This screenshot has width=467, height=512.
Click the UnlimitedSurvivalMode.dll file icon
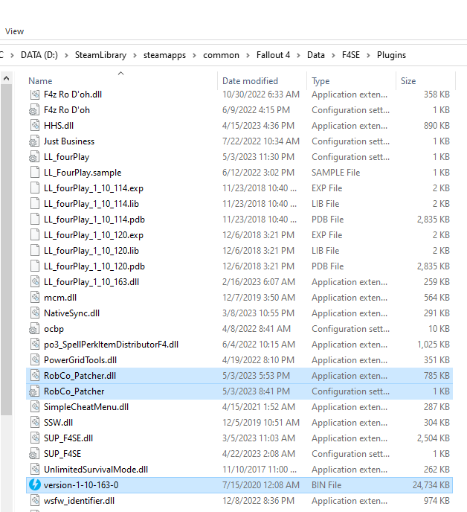(x=35, y=470)
